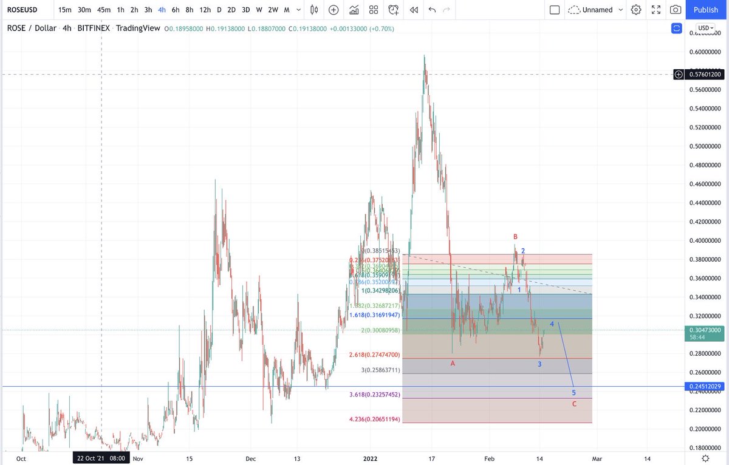Undo the last chart action
The height and width of the screenshot is (465, 729).
coord(431,10)
